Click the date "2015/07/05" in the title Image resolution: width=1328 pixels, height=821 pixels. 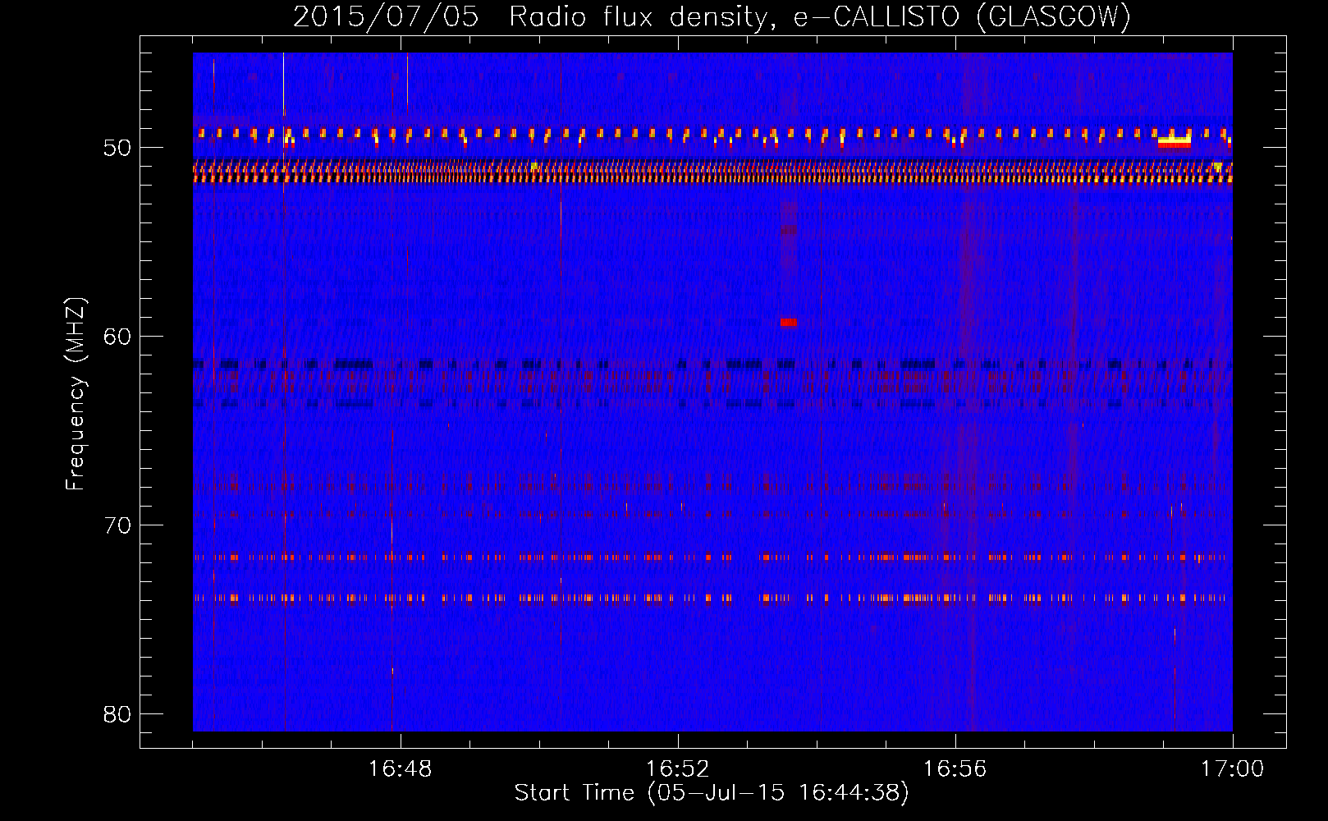tap(386, 16)
